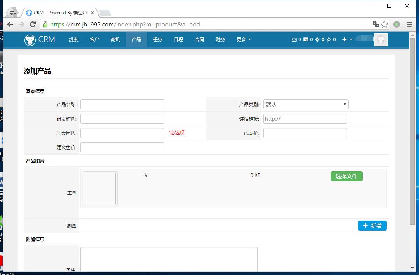Click the green 选择文件 button

(346, 176)
